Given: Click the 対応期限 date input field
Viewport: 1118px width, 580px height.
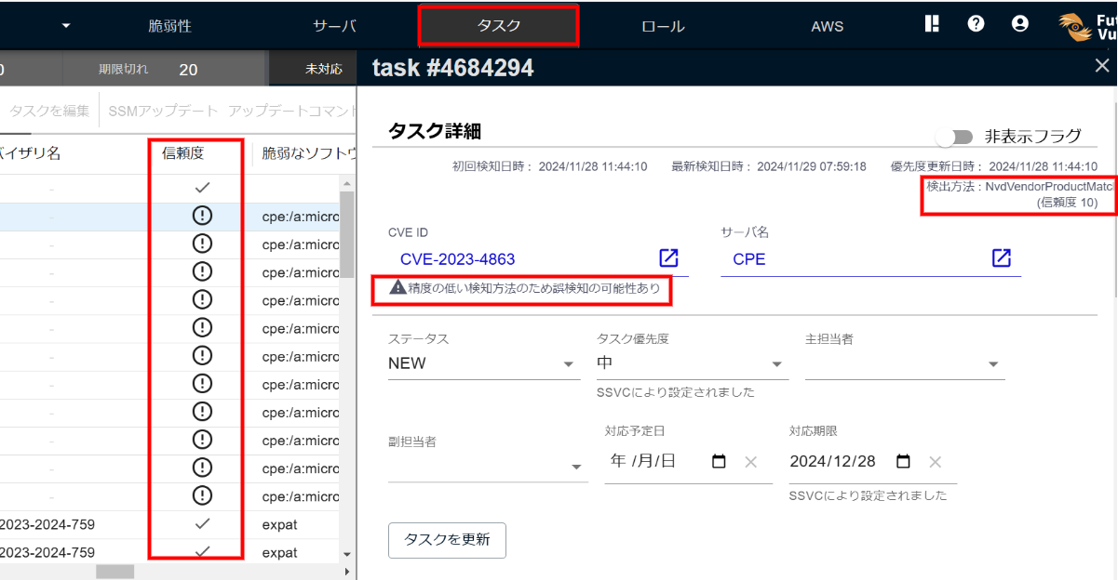Looking at the screenshot, I should 872,462.
